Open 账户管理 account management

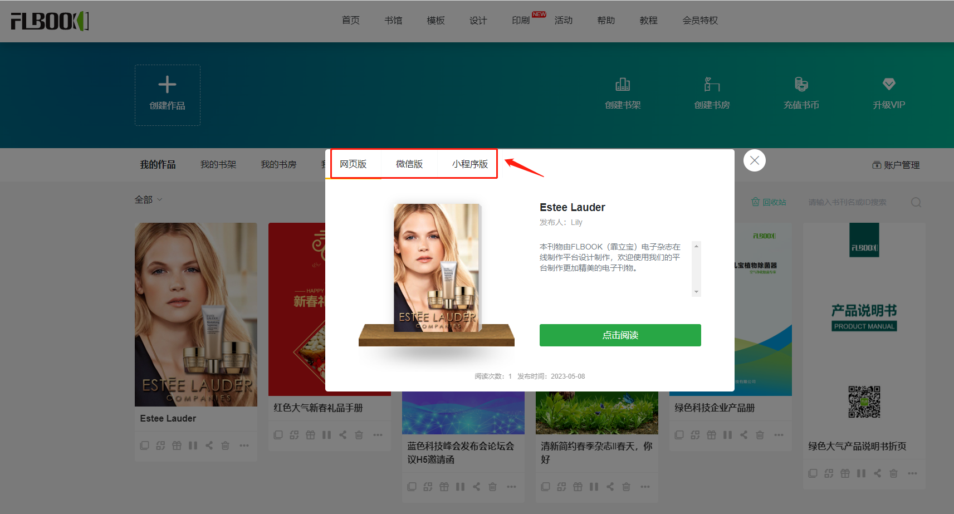pos(896,165)
